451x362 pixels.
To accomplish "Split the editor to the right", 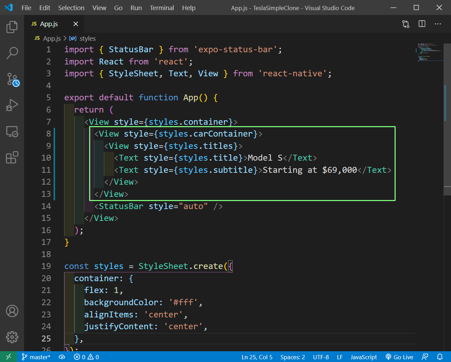I will [422, 24].
